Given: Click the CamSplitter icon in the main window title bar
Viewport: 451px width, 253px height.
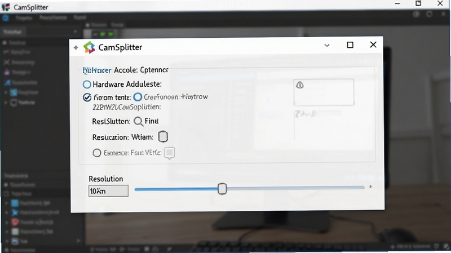Looking at the screenshot, I should (6, 7).
